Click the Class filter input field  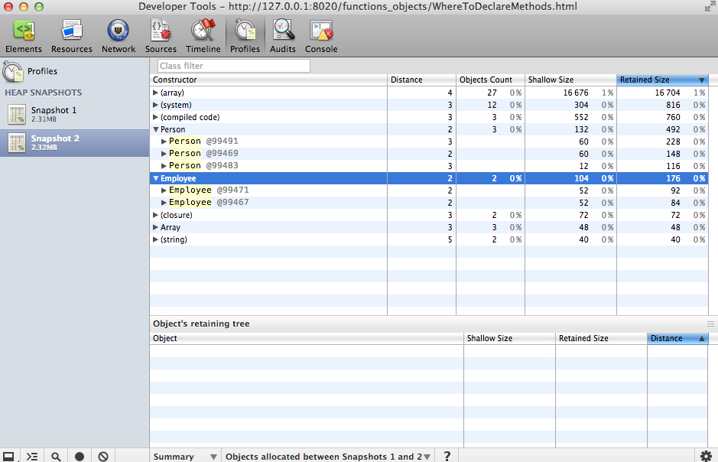[233, 66]
